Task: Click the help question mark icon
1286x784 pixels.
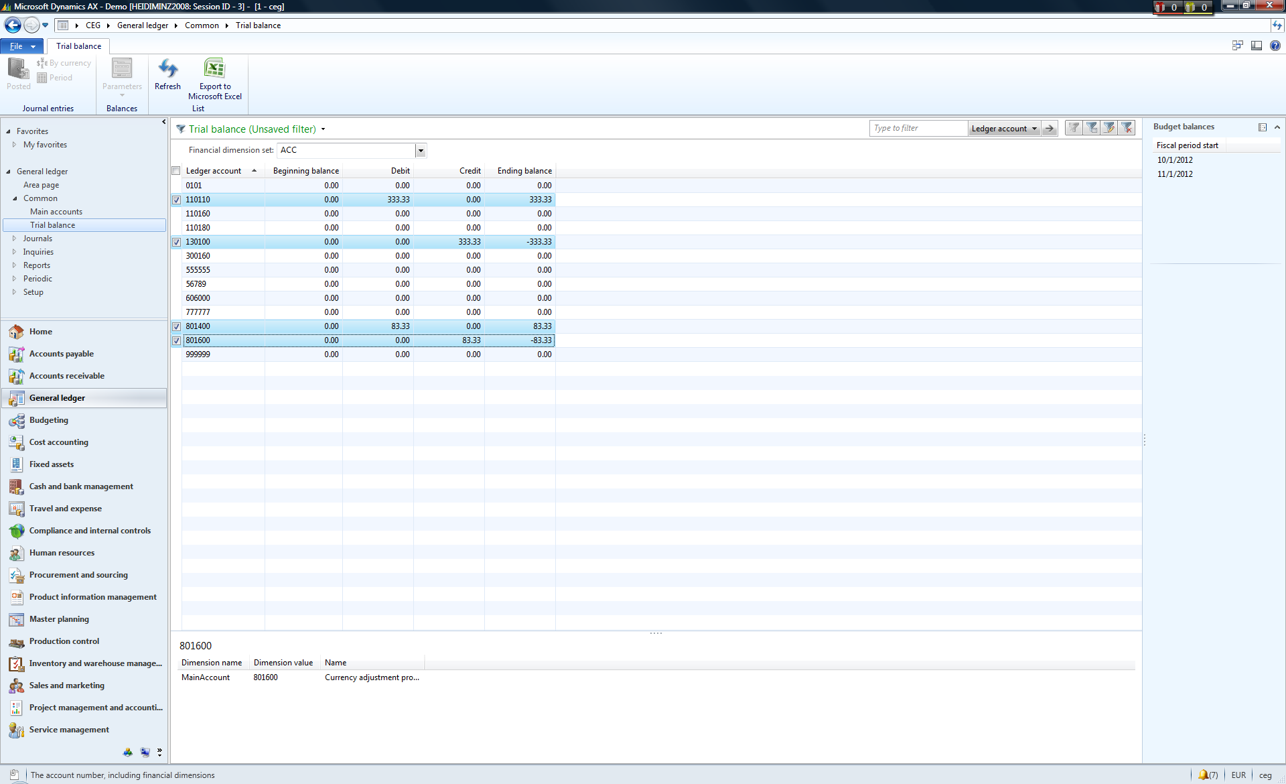Action: [x=1275, y=46]
